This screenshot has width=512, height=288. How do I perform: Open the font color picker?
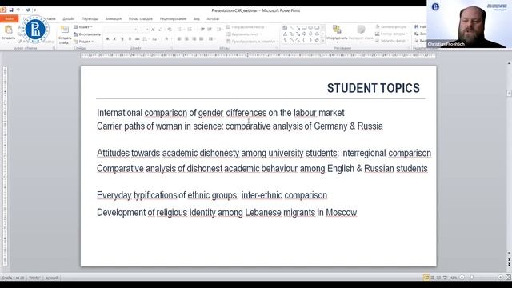167,39
